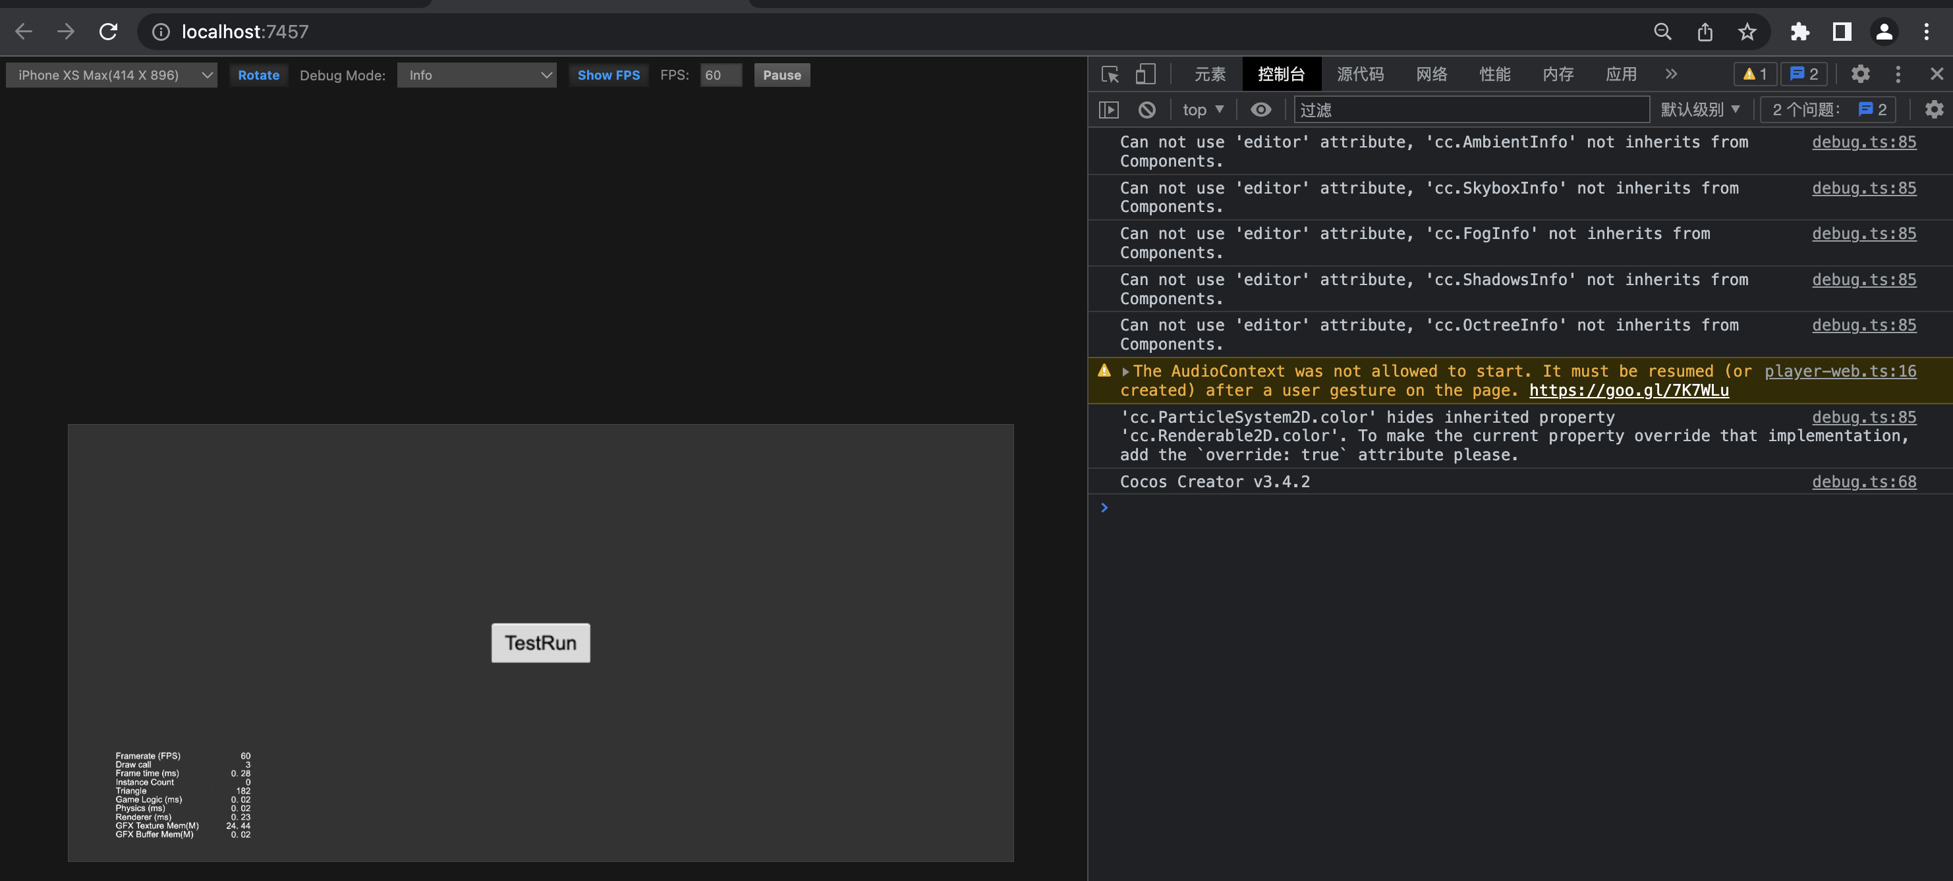
Task: Open the Debug Mode Info dropdown
Action: (476, 75)
